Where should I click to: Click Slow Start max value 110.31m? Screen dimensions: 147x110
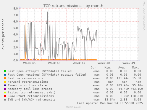tap(137, 96)
